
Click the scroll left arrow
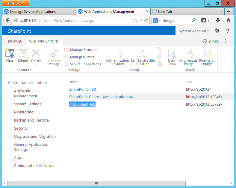tap(5, 183)
